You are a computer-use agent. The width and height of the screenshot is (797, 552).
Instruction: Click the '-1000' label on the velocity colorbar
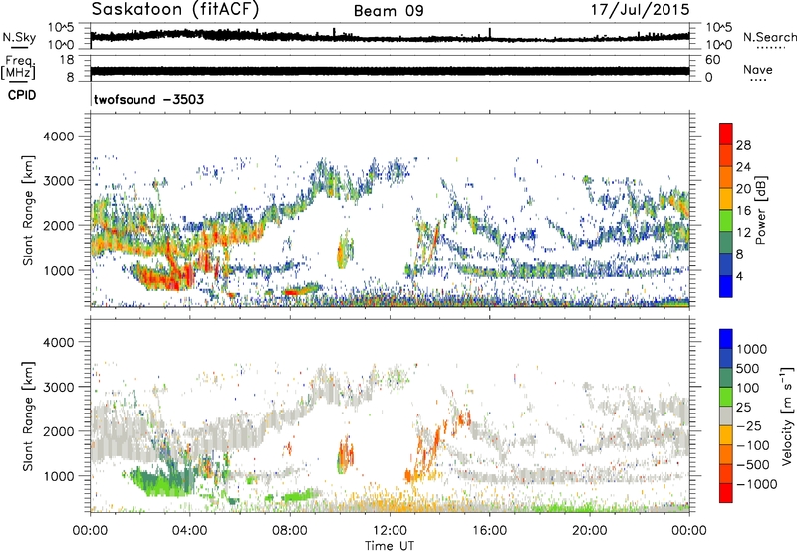coord(757,484)
